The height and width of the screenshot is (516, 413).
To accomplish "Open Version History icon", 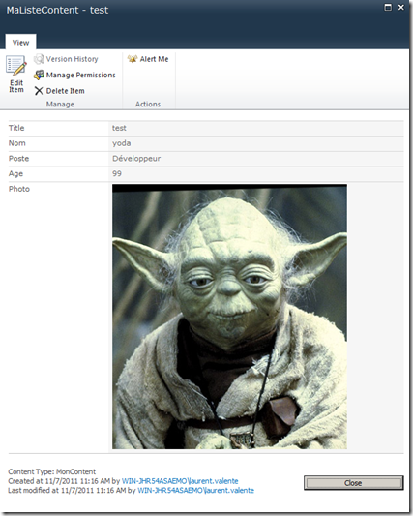I will tap(39, 59).
